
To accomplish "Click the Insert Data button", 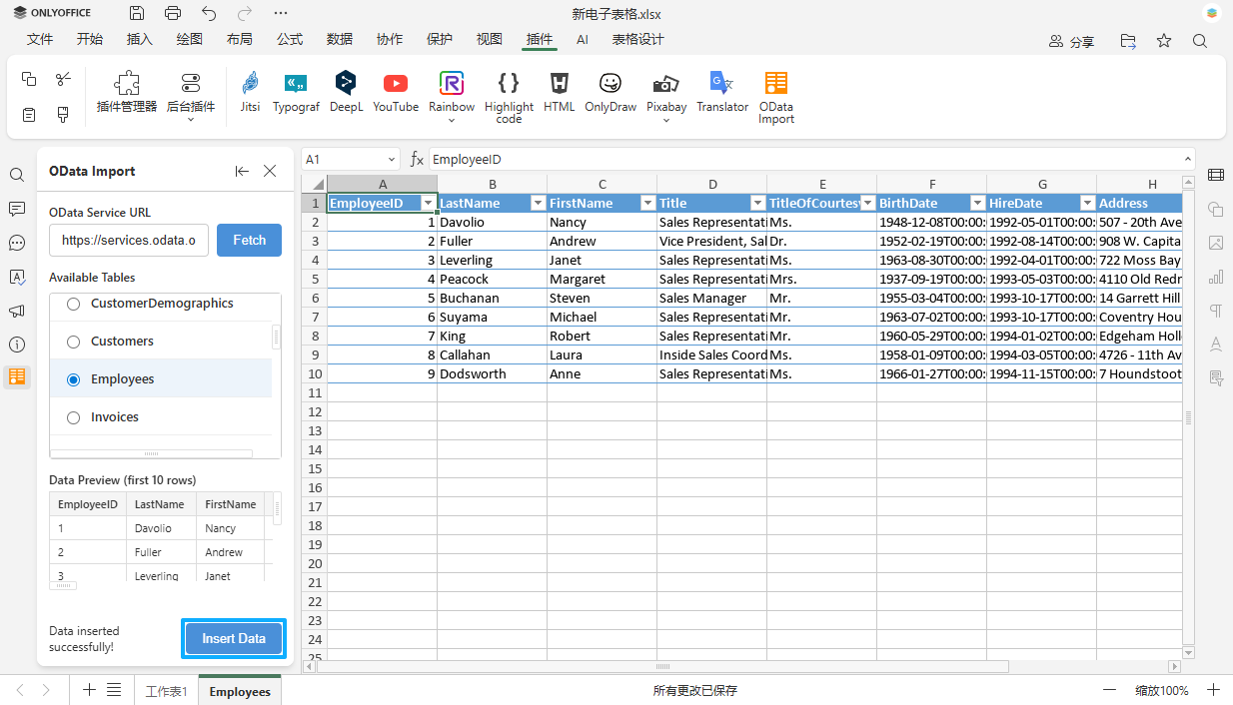I will coord(233,638).
